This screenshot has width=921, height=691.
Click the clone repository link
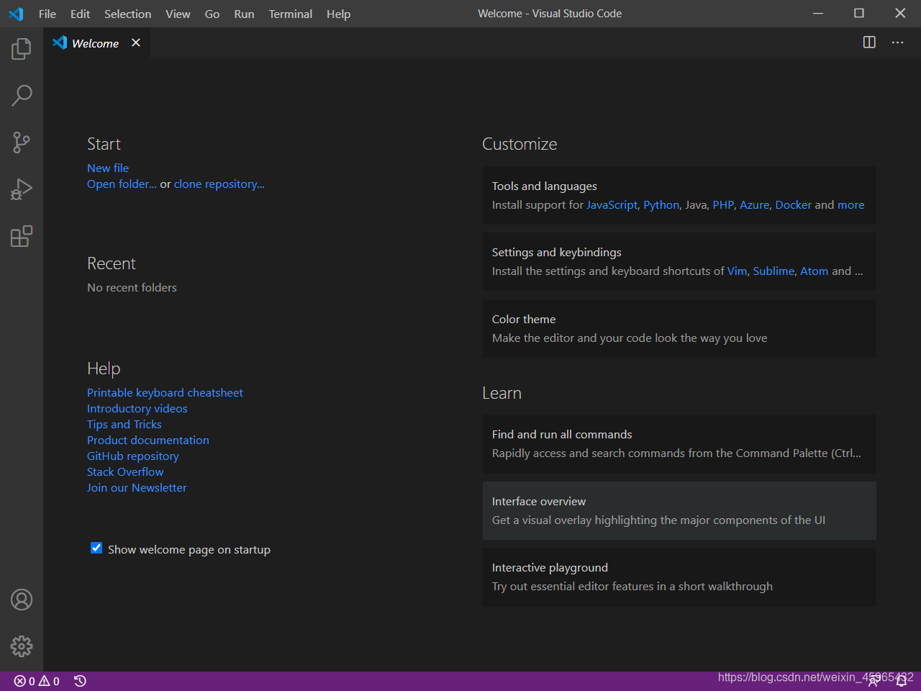pos(219,184)
